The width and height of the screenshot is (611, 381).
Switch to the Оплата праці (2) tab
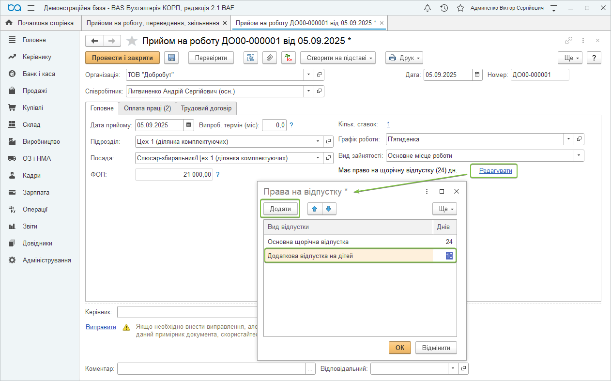[x=147, y=108]
